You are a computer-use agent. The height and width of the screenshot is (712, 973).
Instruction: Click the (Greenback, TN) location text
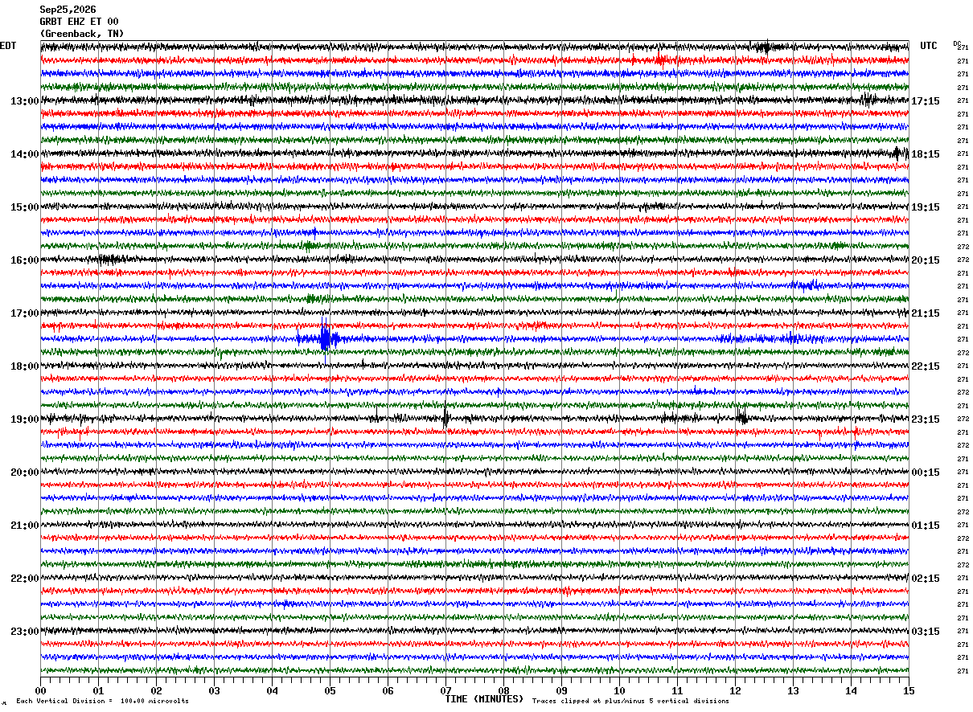click(82, 34)
